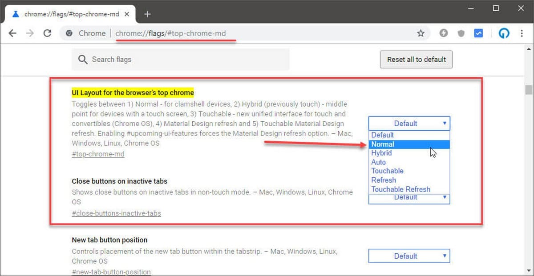Choose Touchable Refresh option

tap(409, 189)
